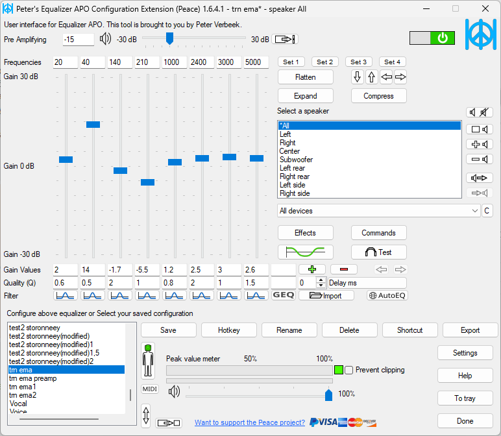Viewport: 501px width, 436px height.
Task: Click the MIDI button
Action: (x=150, y=389)
